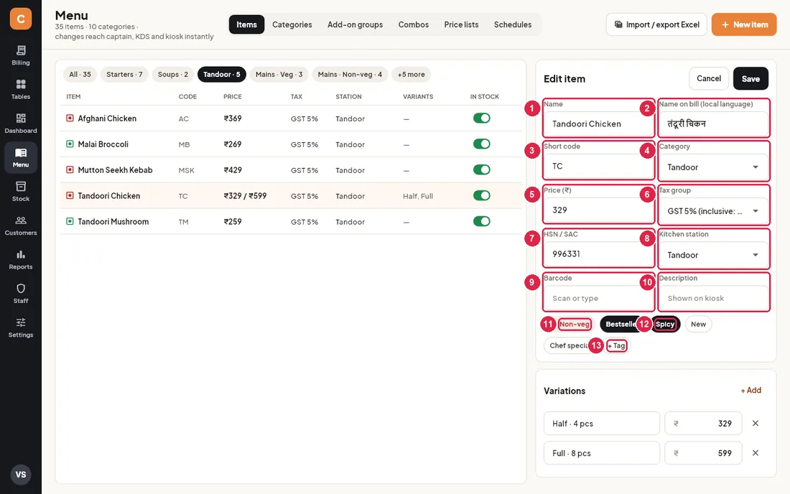Open the Combos tab
Screen dimensions: 790x494
point(414,24)
